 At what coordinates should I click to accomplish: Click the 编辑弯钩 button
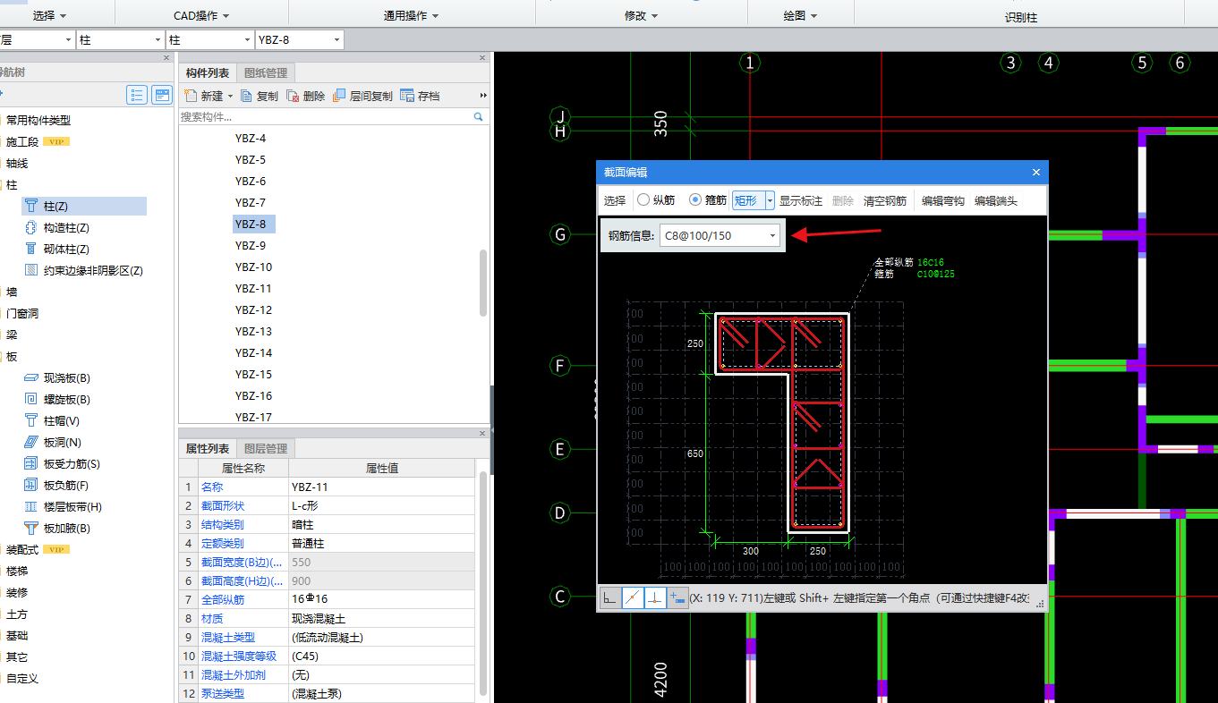point(943,200)
